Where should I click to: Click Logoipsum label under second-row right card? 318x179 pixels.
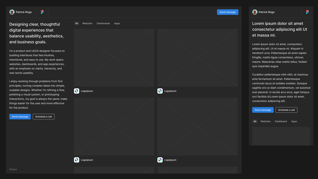point(170,160)
